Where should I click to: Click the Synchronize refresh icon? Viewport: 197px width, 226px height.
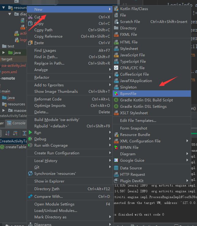coord(30,173)
